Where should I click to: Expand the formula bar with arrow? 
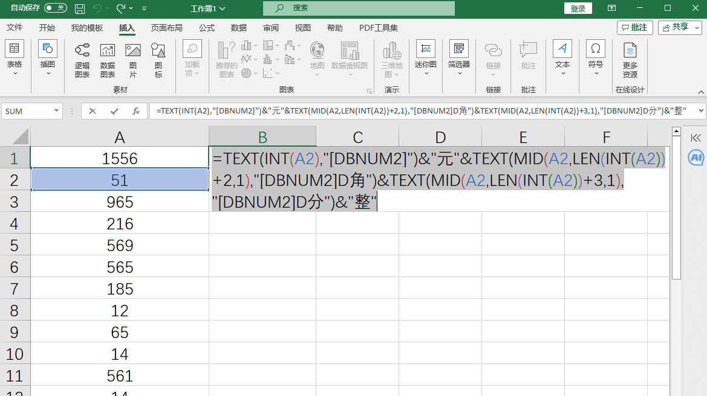point(701,111)
